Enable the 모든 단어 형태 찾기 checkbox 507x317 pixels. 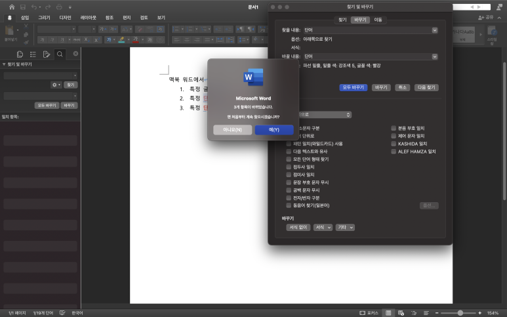tap(289, 159)
